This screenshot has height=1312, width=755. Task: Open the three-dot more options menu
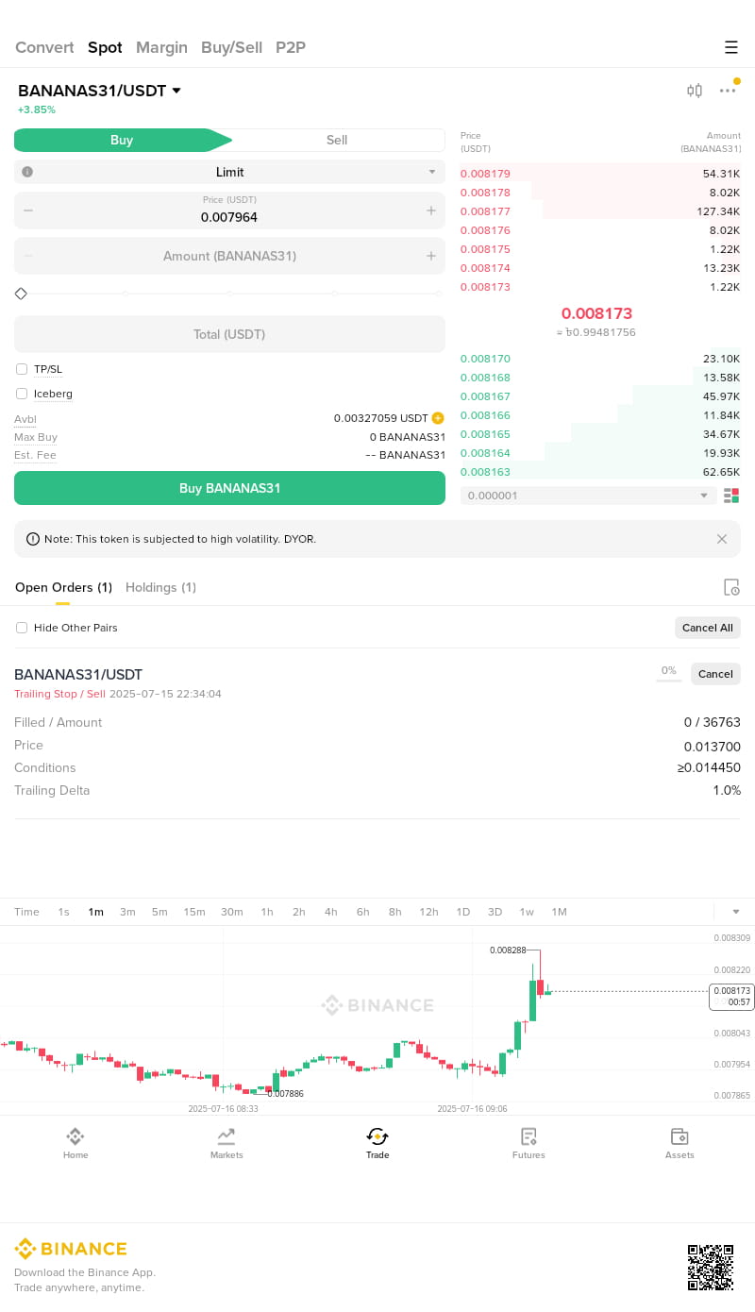(728, 91)
